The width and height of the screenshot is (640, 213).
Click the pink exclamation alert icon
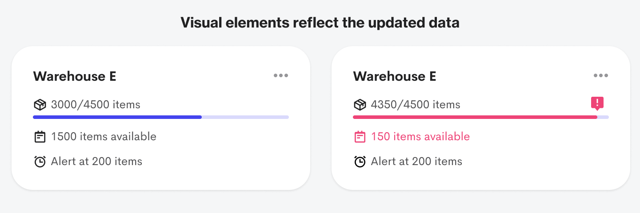[597, 103]
